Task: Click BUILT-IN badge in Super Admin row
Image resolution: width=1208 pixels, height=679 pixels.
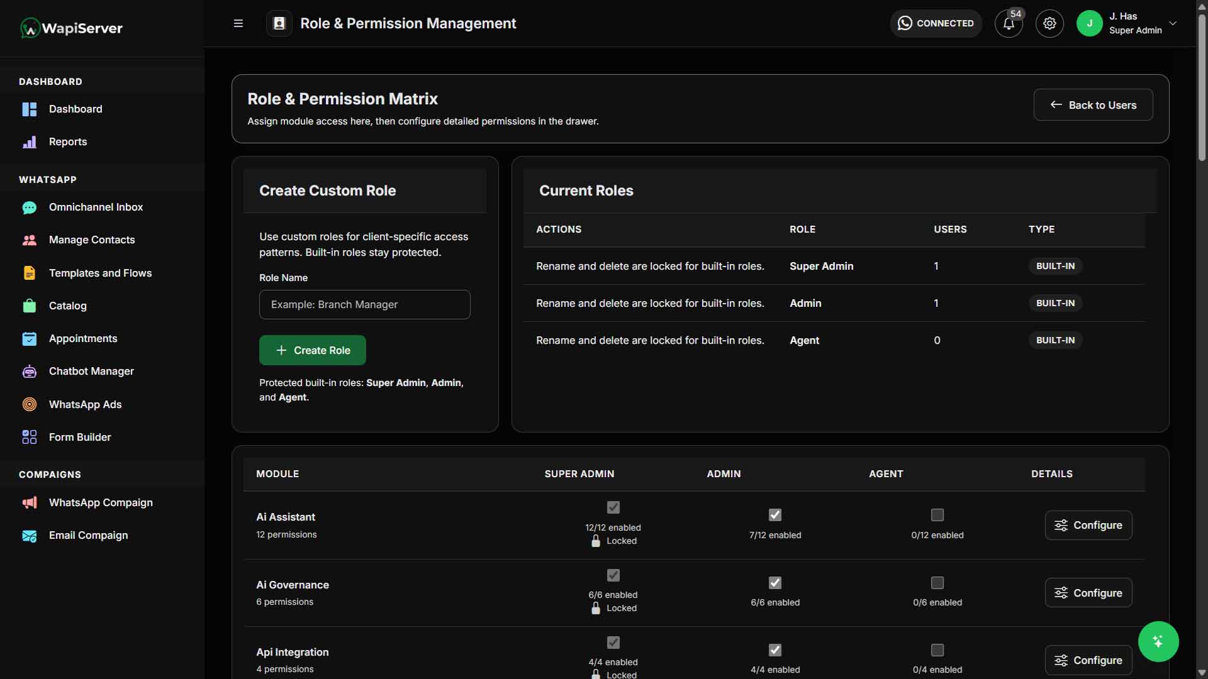Action: (x=1056, y=266)
